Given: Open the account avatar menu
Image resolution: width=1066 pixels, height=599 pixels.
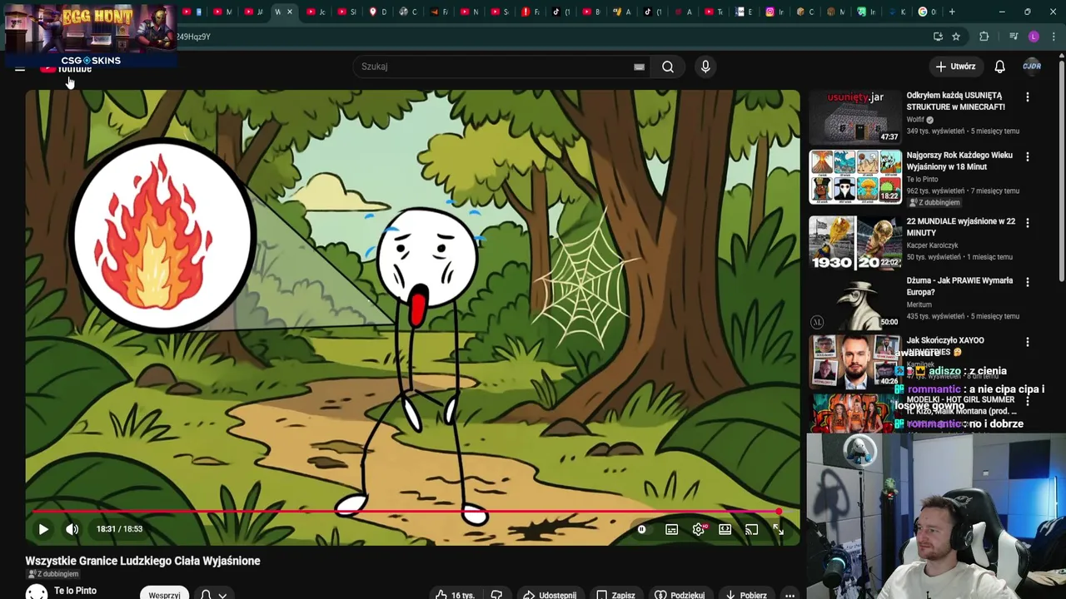Looking at the screenshot, I should [1032, 67].
